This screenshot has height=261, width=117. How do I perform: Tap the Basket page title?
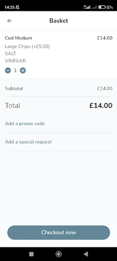click(59, 21)
